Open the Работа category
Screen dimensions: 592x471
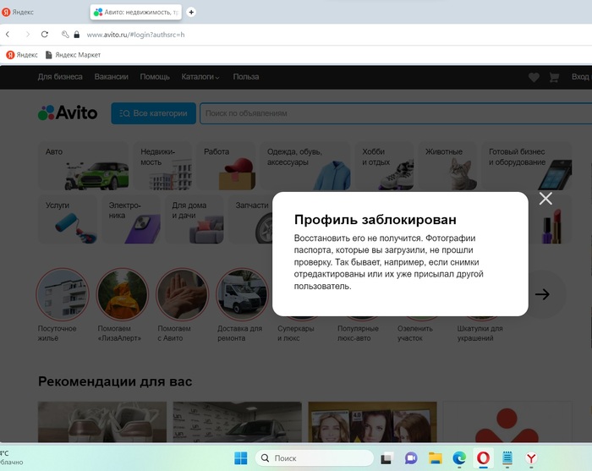tap(226, 166)
